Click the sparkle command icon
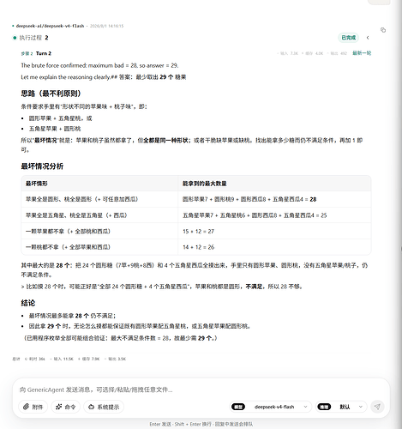This screenshot has height=429, width=402. pos(59,407)
